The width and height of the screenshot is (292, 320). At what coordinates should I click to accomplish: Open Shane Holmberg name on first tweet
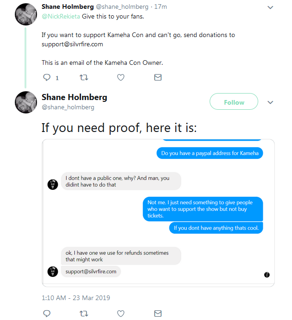point(68,7)
